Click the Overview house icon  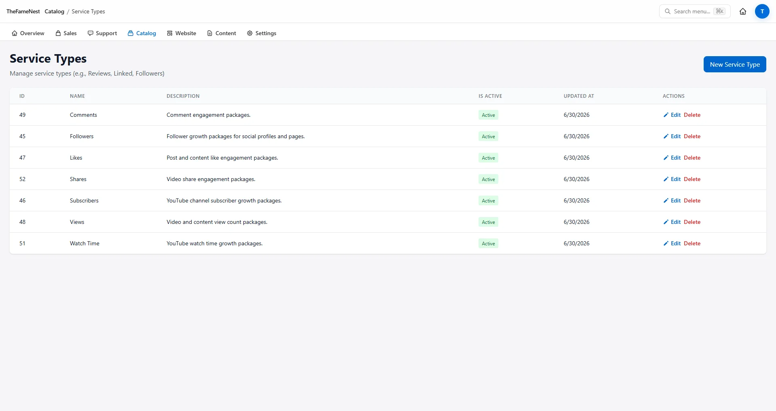point(15,33)
